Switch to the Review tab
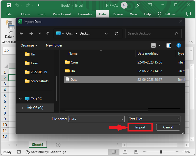 tap(118, 14)
